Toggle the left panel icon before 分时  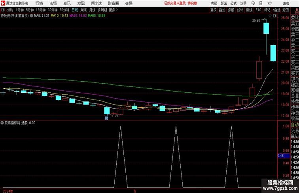coord(3,10)
